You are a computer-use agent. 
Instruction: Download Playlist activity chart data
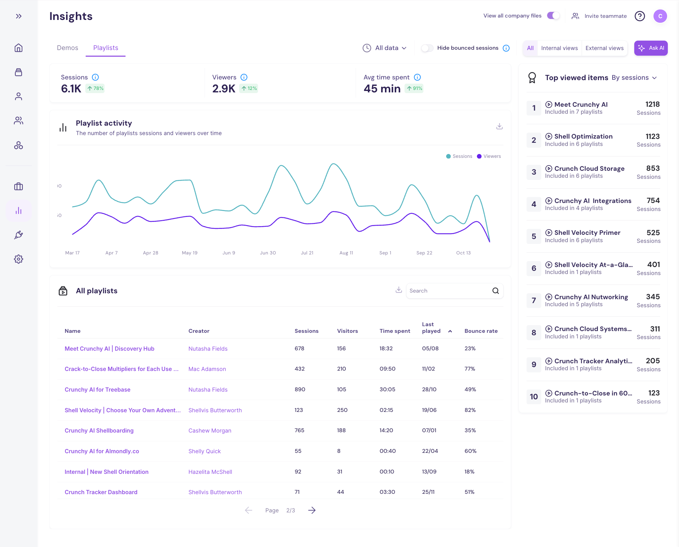click(499, 126)
